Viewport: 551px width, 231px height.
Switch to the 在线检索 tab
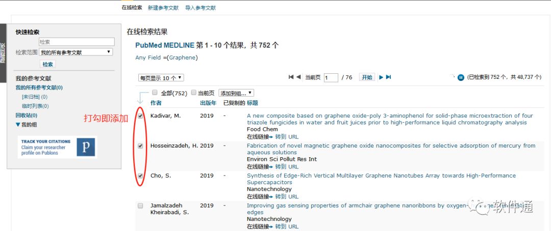[x=132, y=7]
